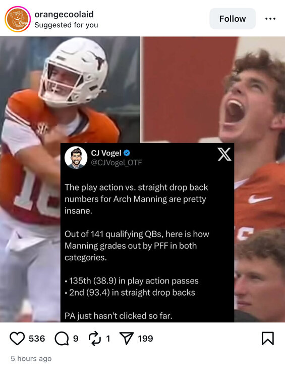Click CJ Vogel's avatar in the tweet
Viewport: 285px width, 379px height.
[76, 158]
